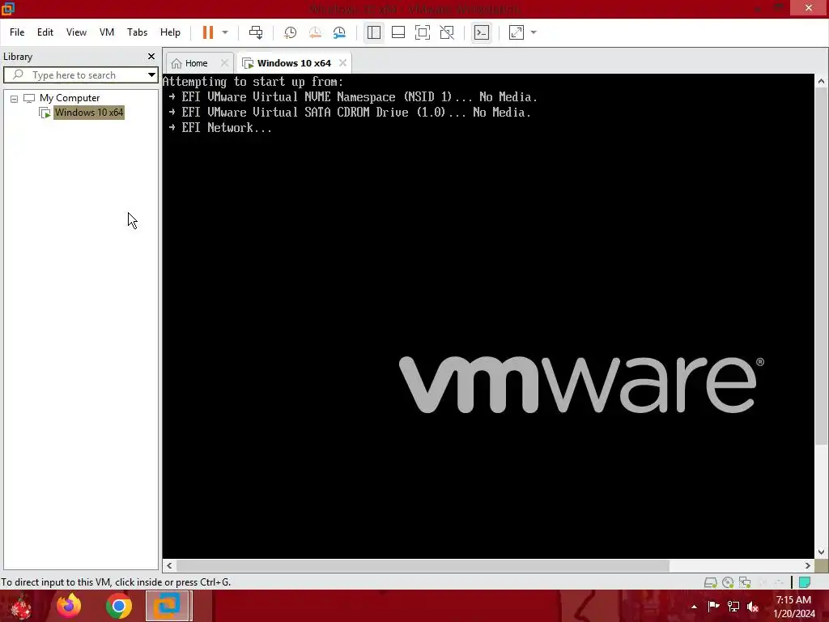This screenshot has width=829, height=622.
Task: Click inside the VM console display
Action: coord(488,315)
